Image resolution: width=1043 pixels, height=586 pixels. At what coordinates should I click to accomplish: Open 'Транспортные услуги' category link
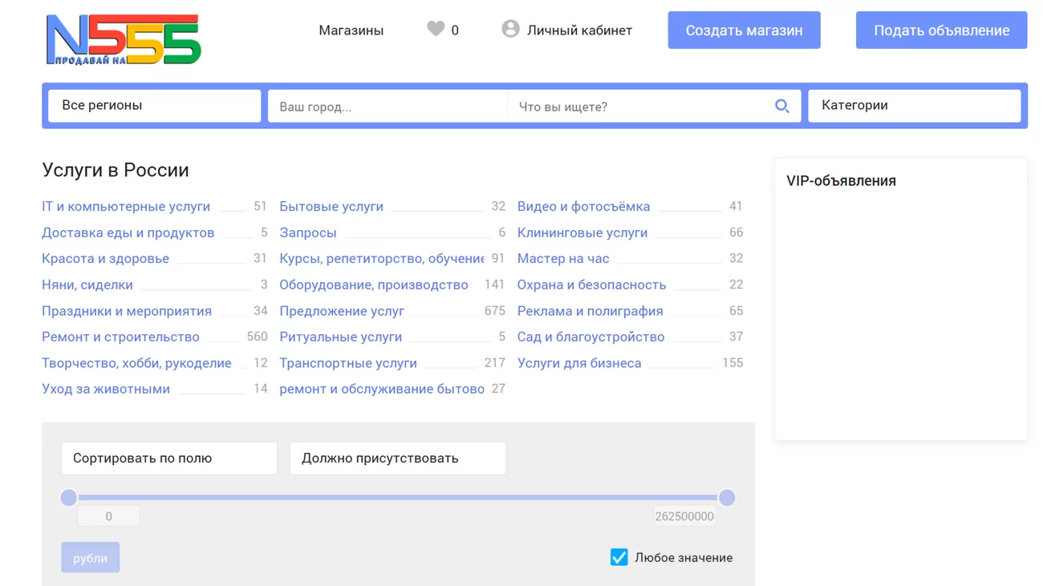[348, 363]
